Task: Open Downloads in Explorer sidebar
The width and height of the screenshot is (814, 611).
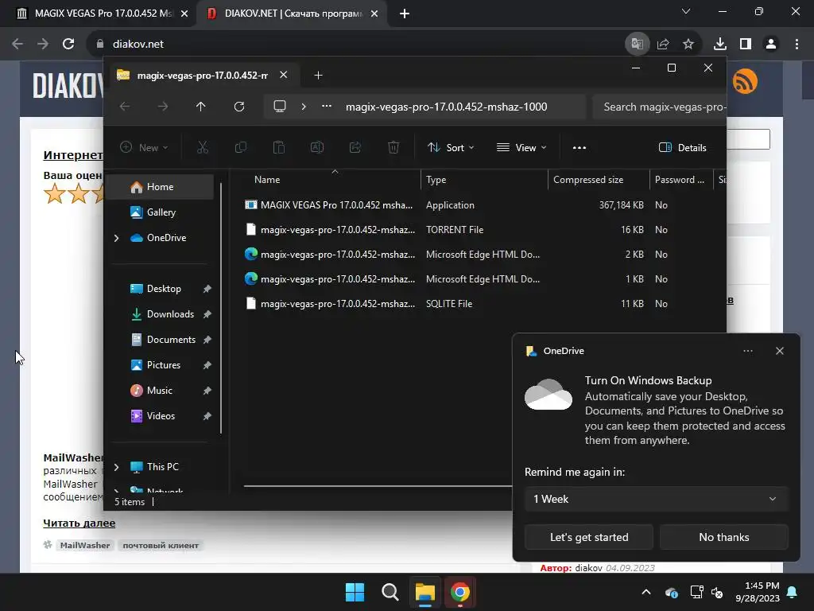Action: 170,314
